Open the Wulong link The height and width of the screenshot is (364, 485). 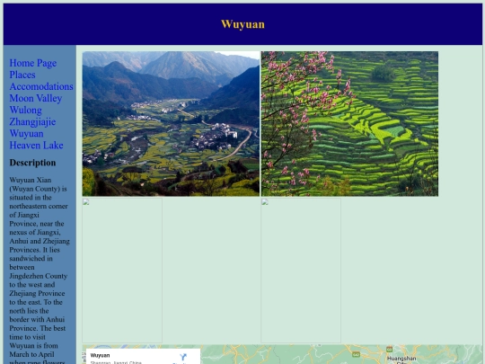click(26, 111)
